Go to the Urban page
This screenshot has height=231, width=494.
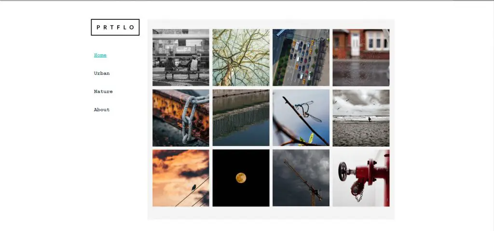click(102, 73)
